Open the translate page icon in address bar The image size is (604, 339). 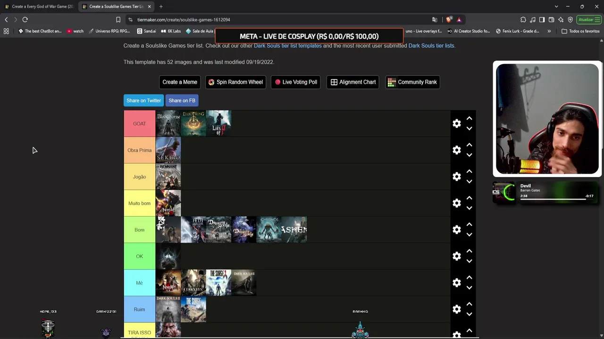tap(435, 20)
